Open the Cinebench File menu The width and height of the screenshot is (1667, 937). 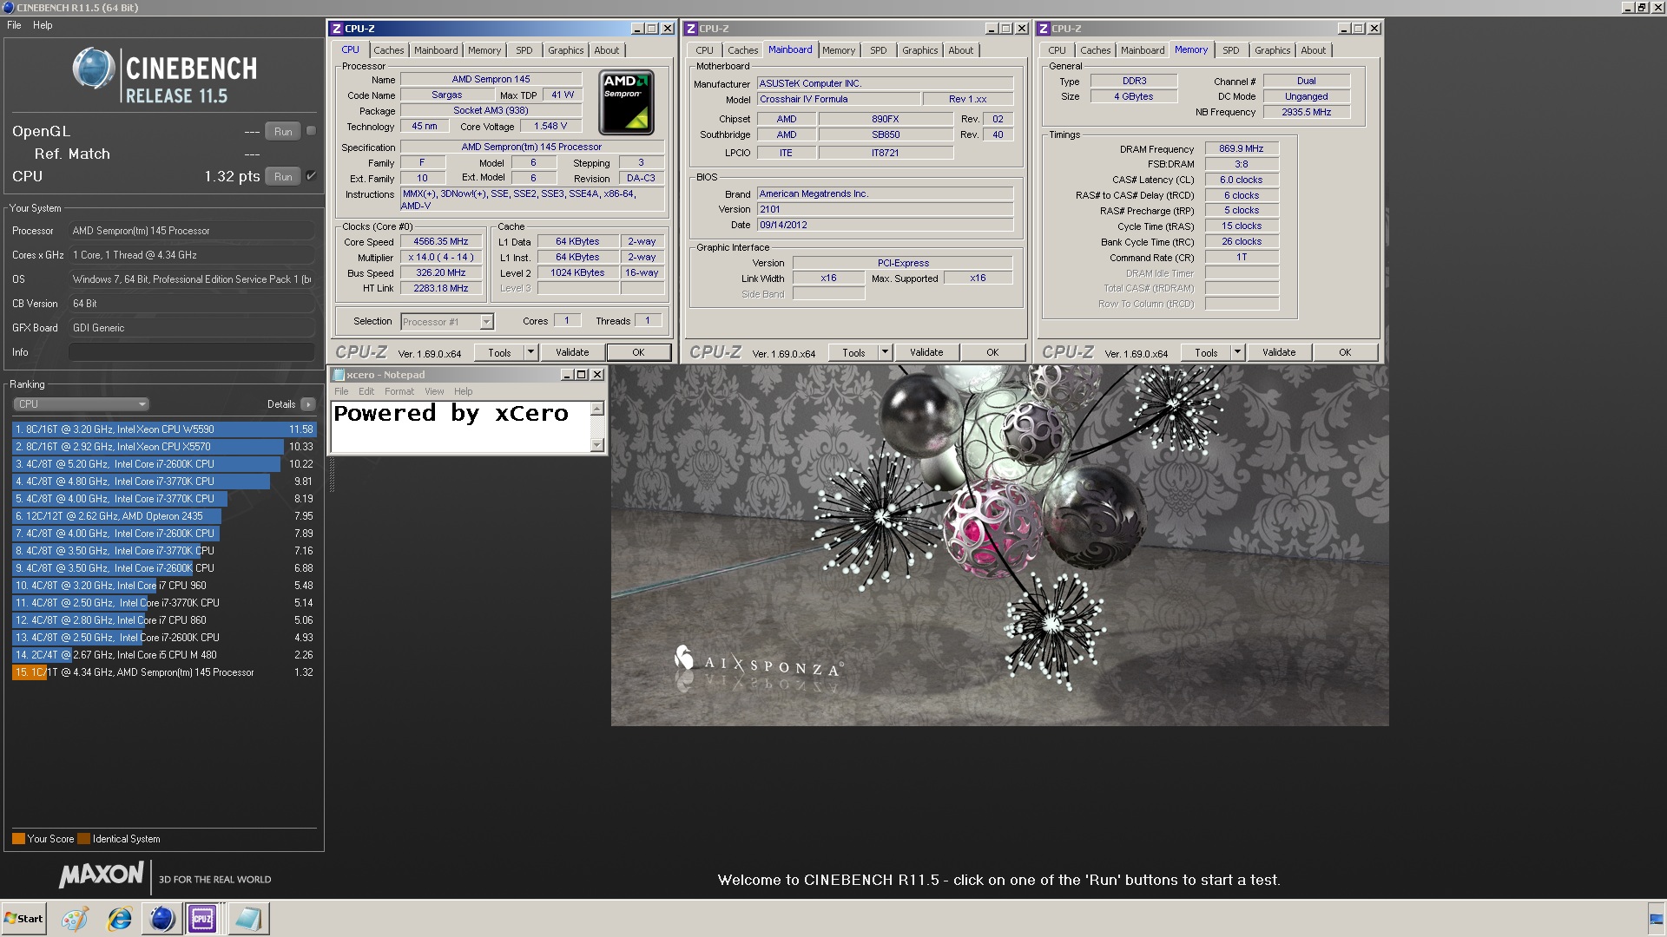click(14, 25)
